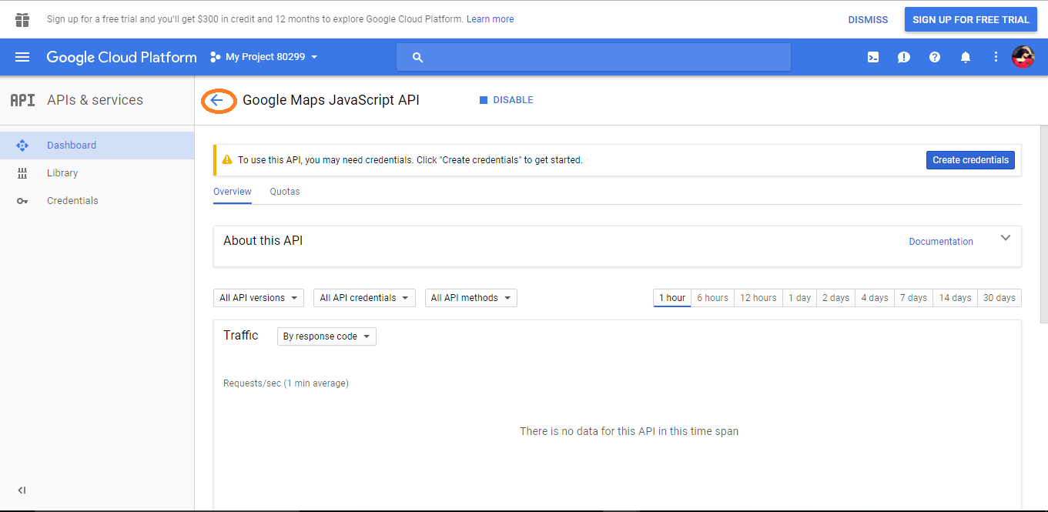Open the hamburger navigation menu

point(22,57)
